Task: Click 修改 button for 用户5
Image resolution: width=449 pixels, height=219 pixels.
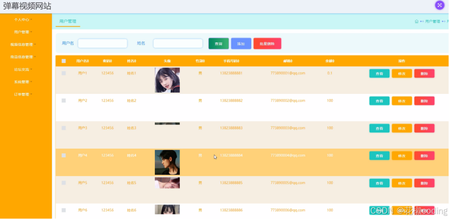Action: 402,183
